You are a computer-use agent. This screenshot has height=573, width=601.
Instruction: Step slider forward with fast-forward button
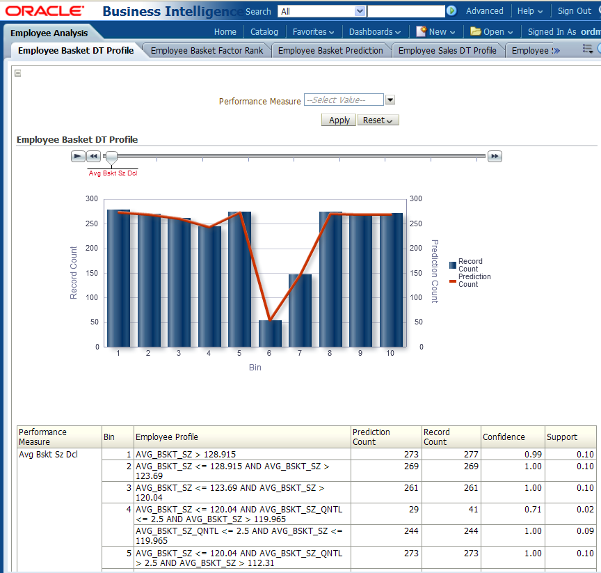point(495,157)
